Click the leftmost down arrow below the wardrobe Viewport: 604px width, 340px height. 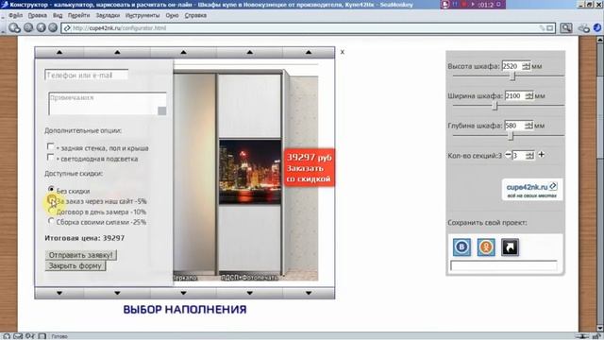[59, 293]
